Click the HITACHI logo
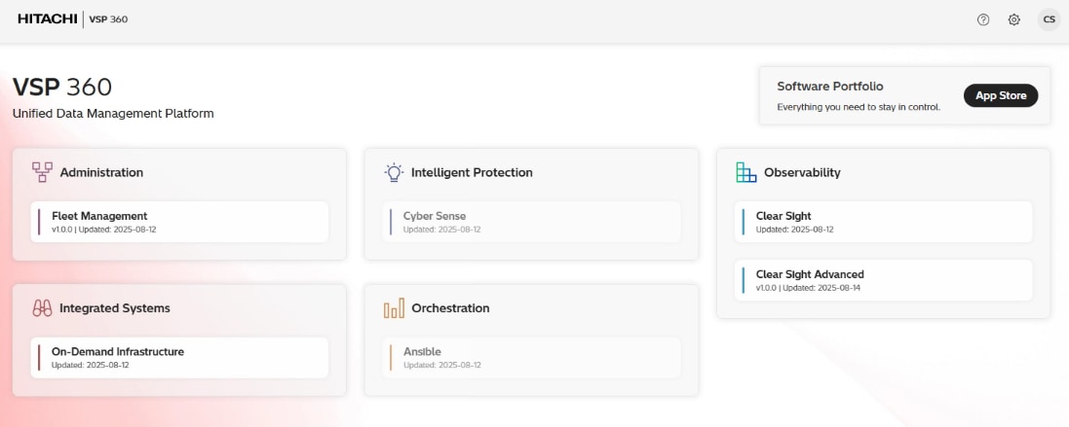This screenshot has height=427, width=1069. click(x=47, y=19)
